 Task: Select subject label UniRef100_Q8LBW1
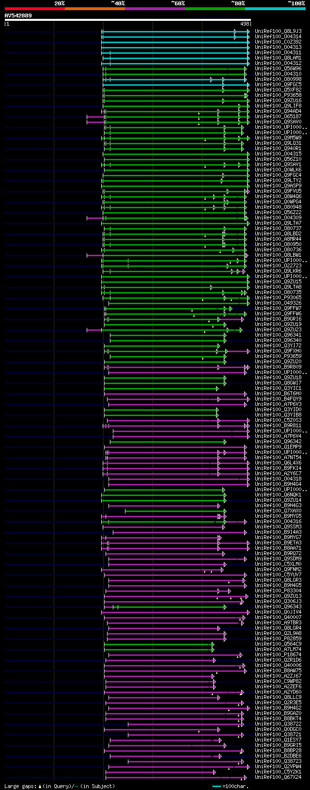[x=278, y=255]
